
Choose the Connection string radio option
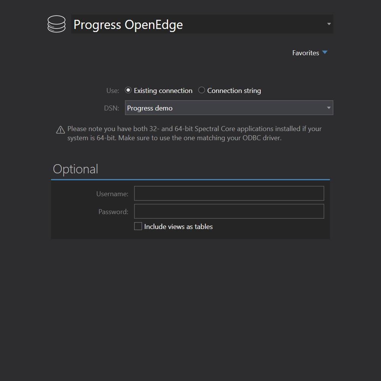pyautogui.click(x=202, y=90)
